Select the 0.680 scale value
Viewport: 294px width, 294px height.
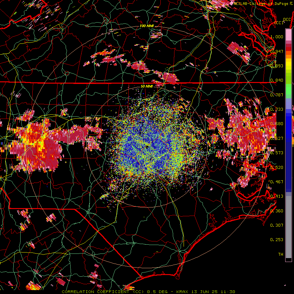pos(277,123)
